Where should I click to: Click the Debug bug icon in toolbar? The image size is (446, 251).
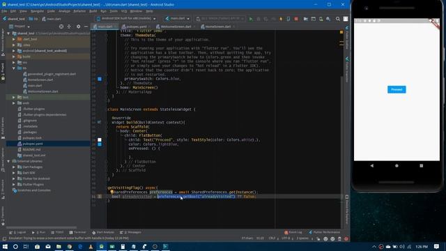point(259,19)
